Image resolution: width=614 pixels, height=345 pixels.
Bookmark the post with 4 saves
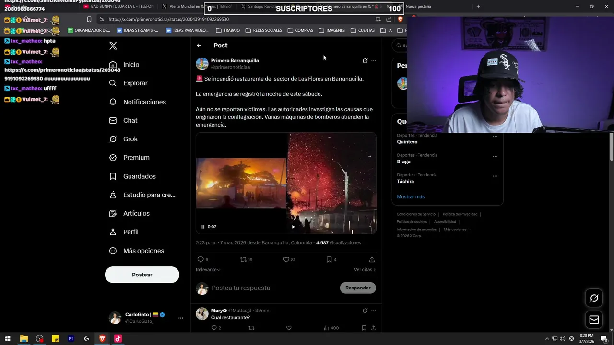pos(331,260)
